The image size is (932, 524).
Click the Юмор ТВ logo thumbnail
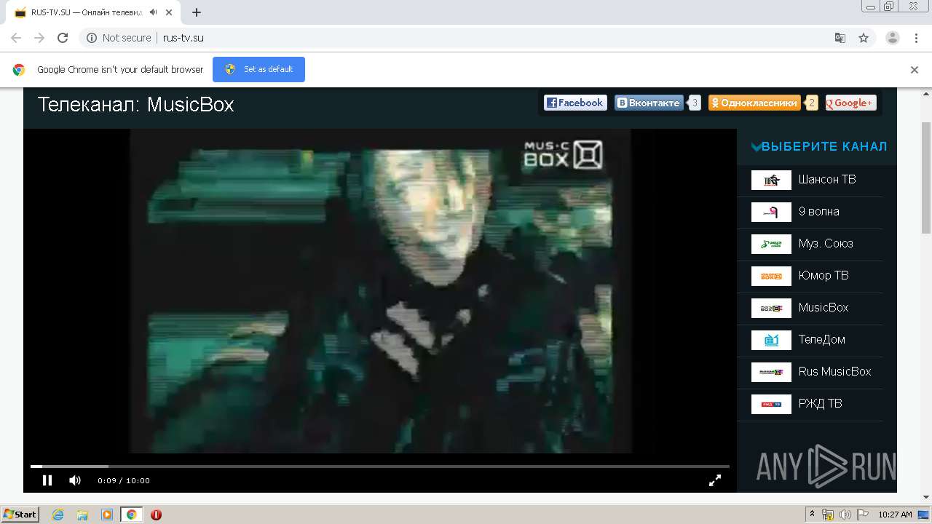tap(771, 276)
